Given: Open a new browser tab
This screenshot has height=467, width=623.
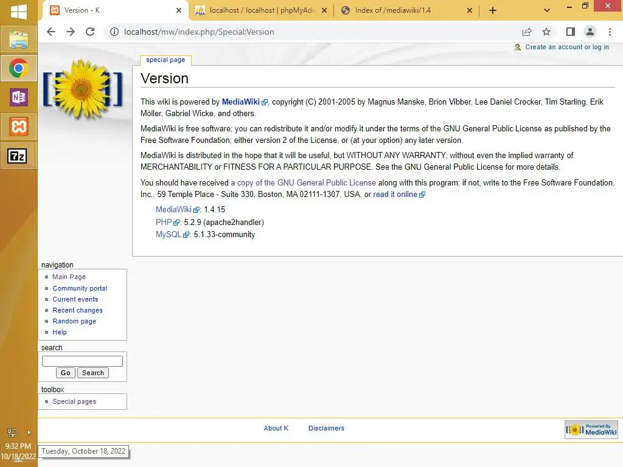Looking at the screenshot, I should click(493, 10).
